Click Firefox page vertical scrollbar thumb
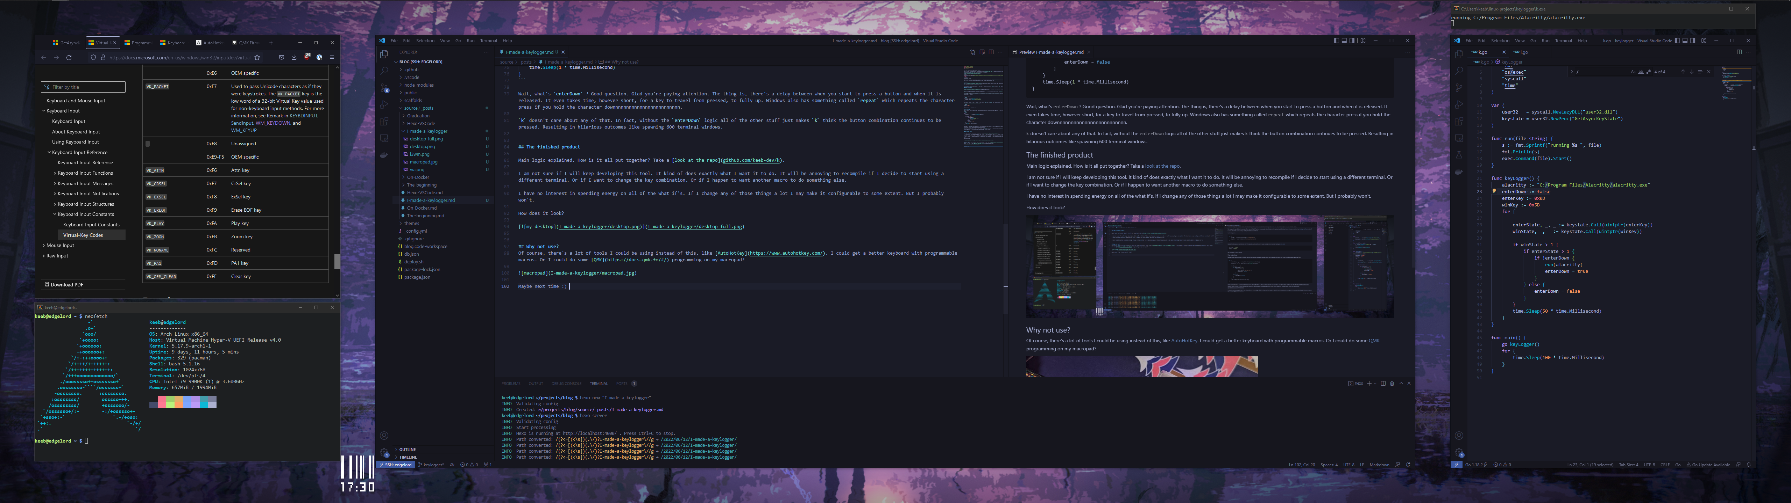Viewport: 1791px width, 503px height. click(x=338, y=262)
